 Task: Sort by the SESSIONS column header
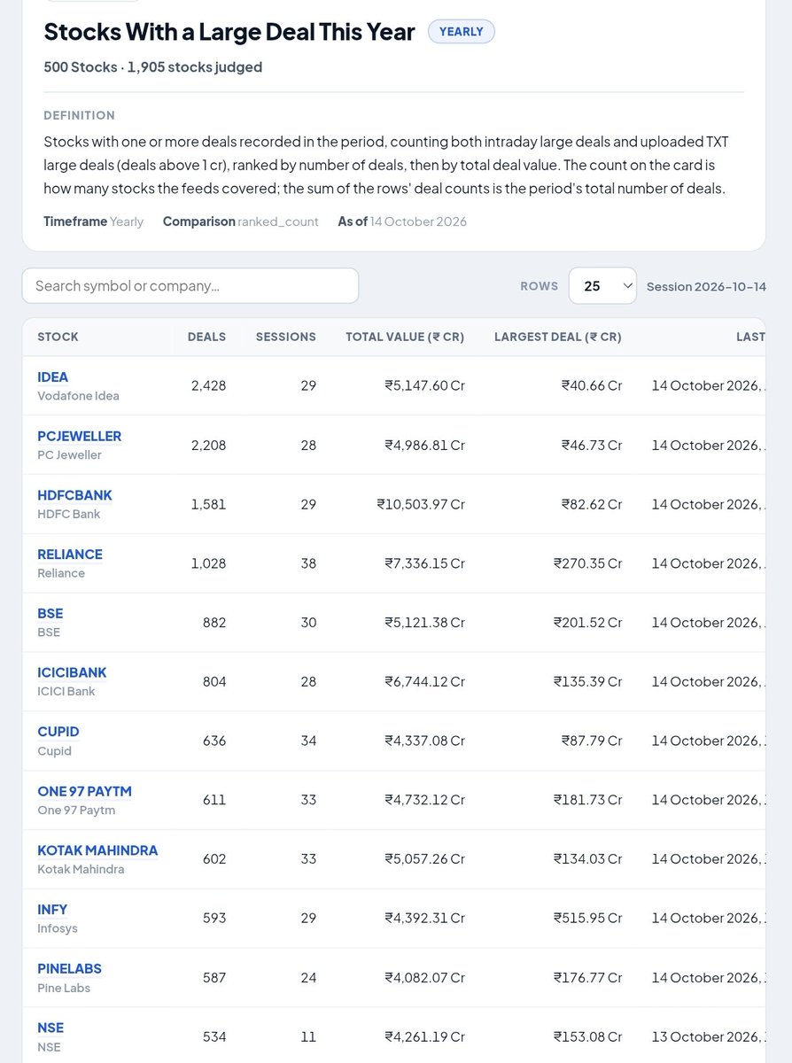[x=286, y=337]
